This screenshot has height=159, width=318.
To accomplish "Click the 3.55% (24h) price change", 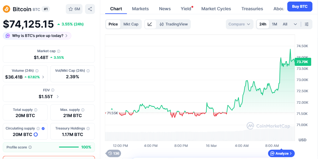I will point(70,24).
